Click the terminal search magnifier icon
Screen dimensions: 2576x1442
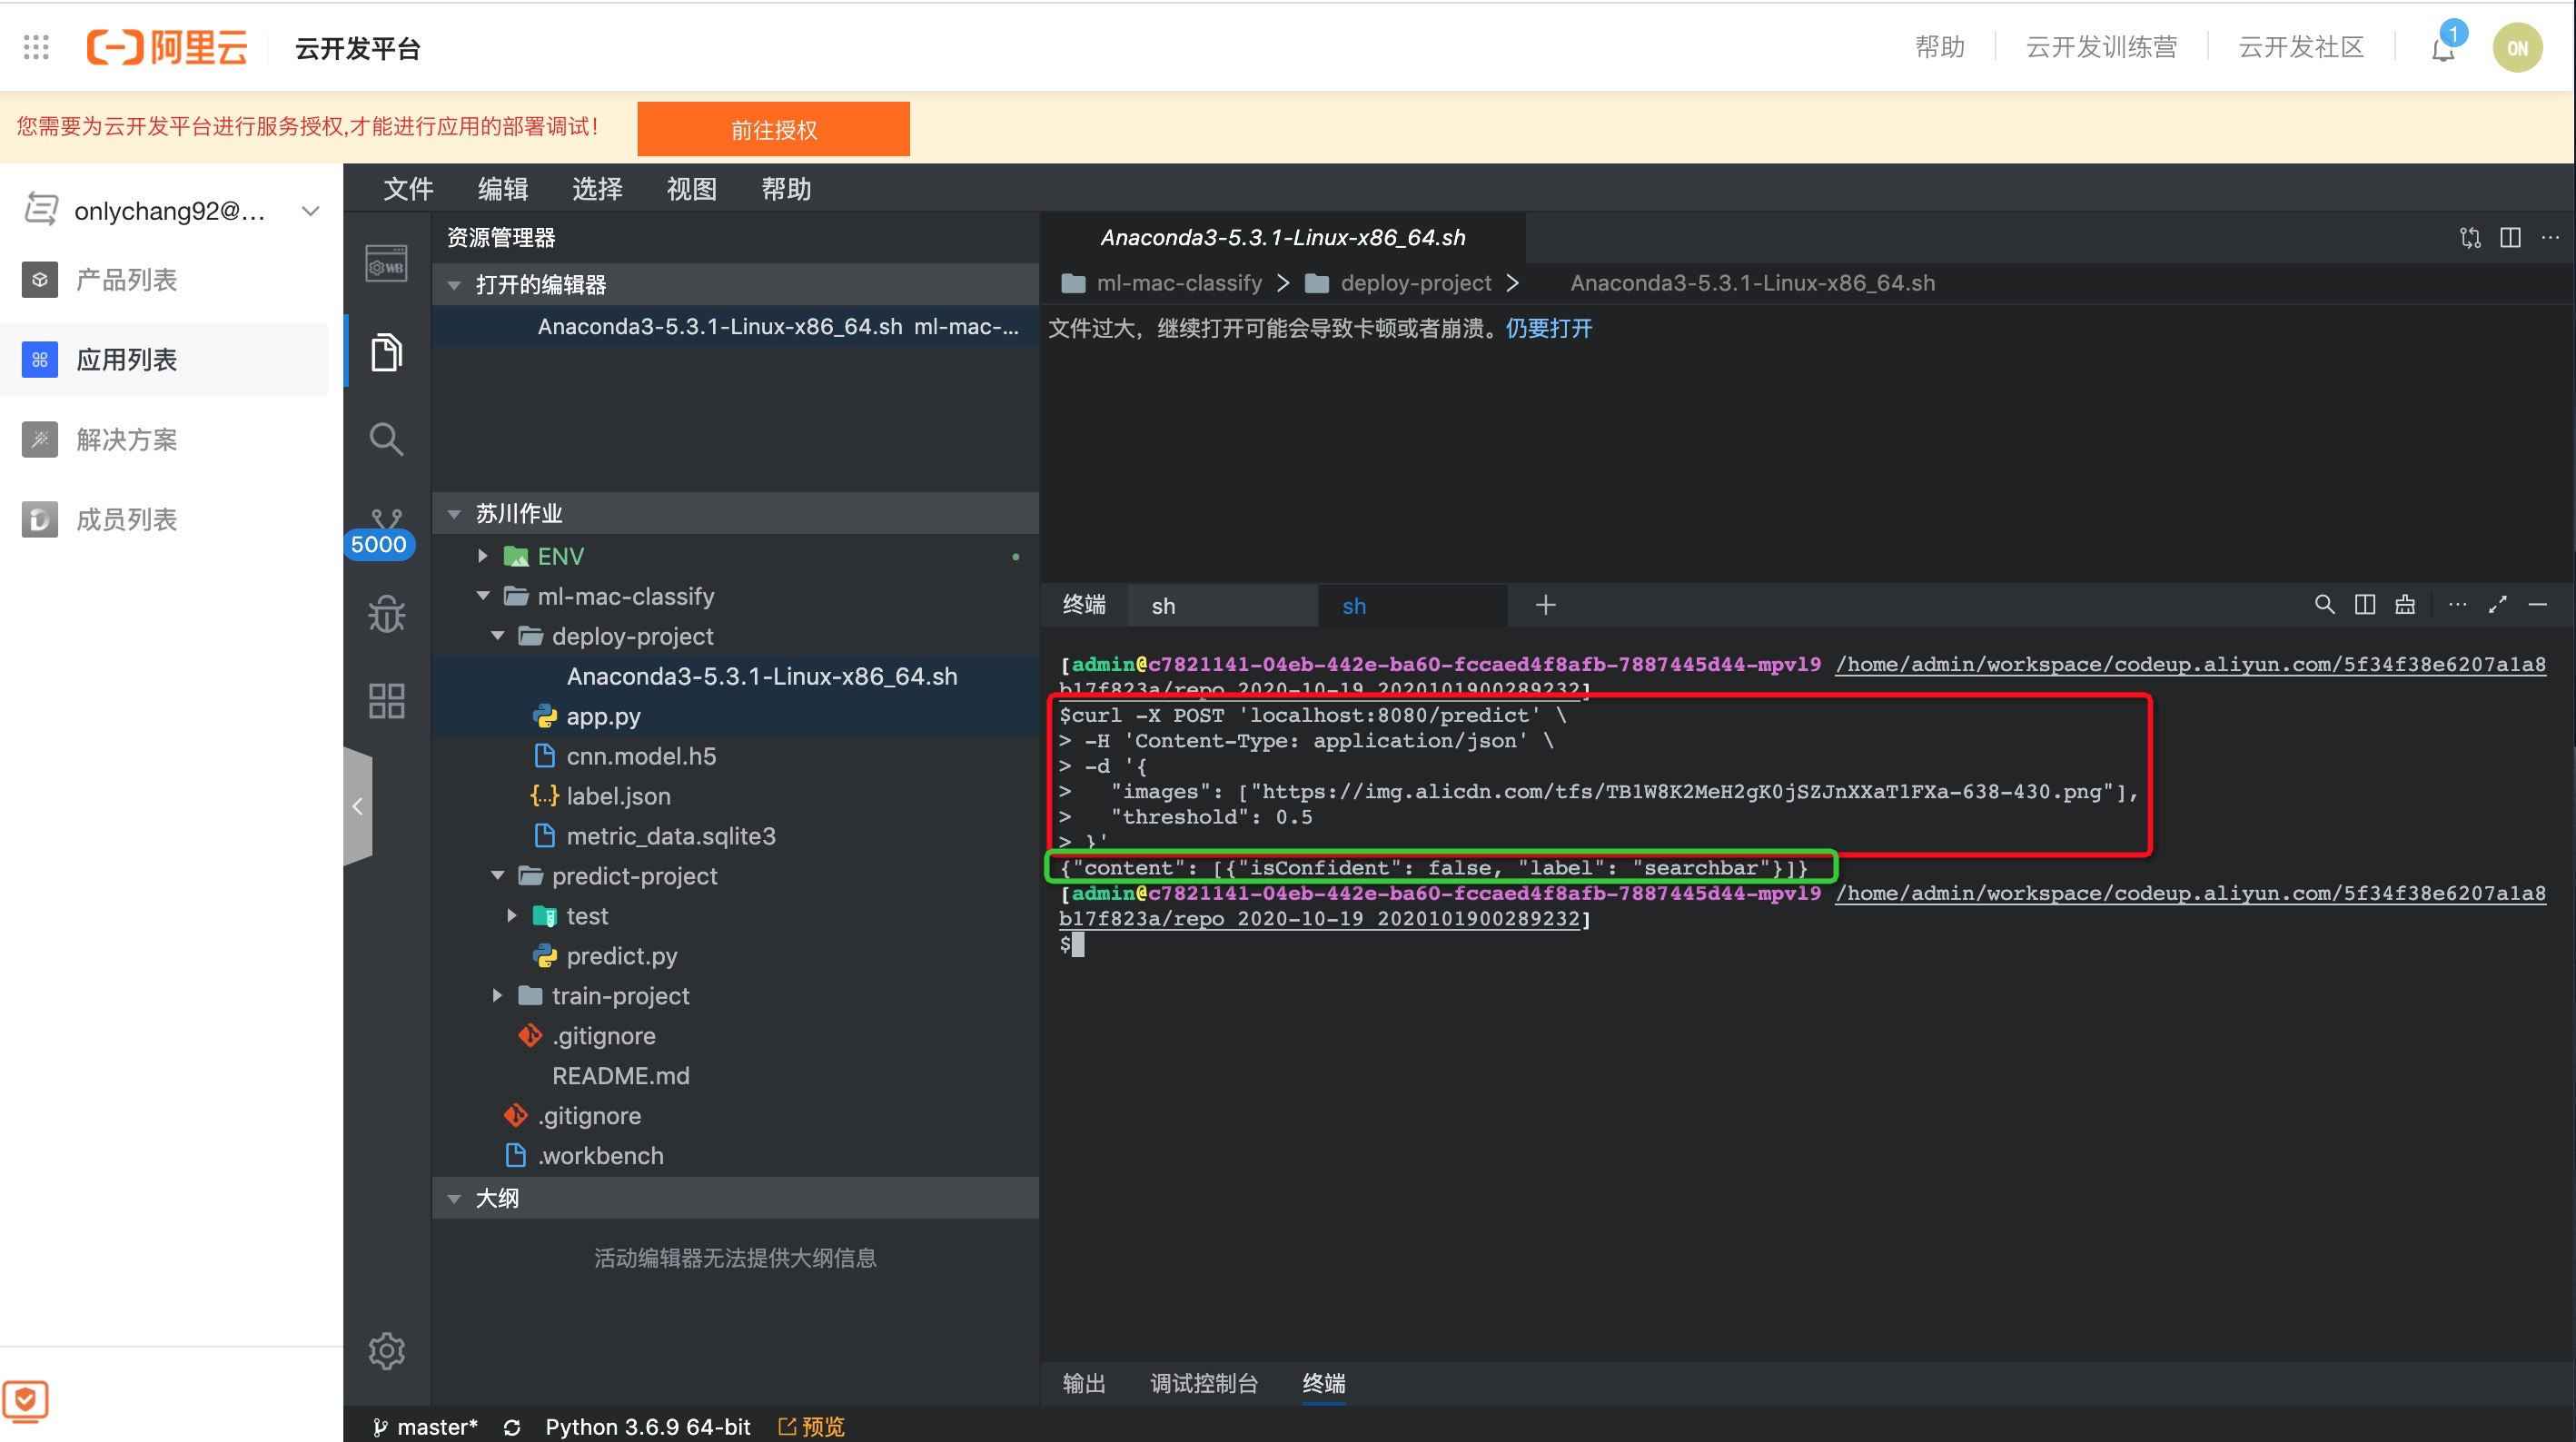point(2324,605)
